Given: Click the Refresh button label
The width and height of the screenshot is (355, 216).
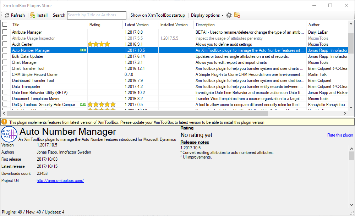Looking at the screenshot, I should (x=18, y=15).
